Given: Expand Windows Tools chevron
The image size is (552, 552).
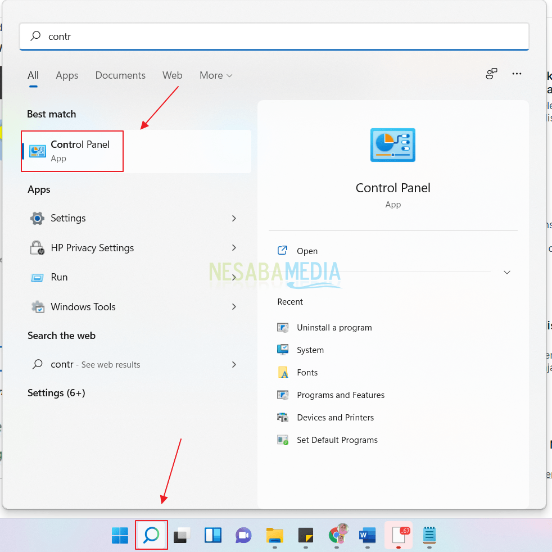Looking at the screenshot, I should (x=234, y=307).
